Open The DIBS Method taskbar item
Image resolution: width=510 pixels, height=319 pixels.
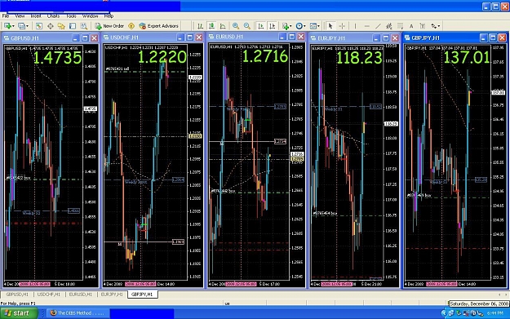(x=77, y=313)
